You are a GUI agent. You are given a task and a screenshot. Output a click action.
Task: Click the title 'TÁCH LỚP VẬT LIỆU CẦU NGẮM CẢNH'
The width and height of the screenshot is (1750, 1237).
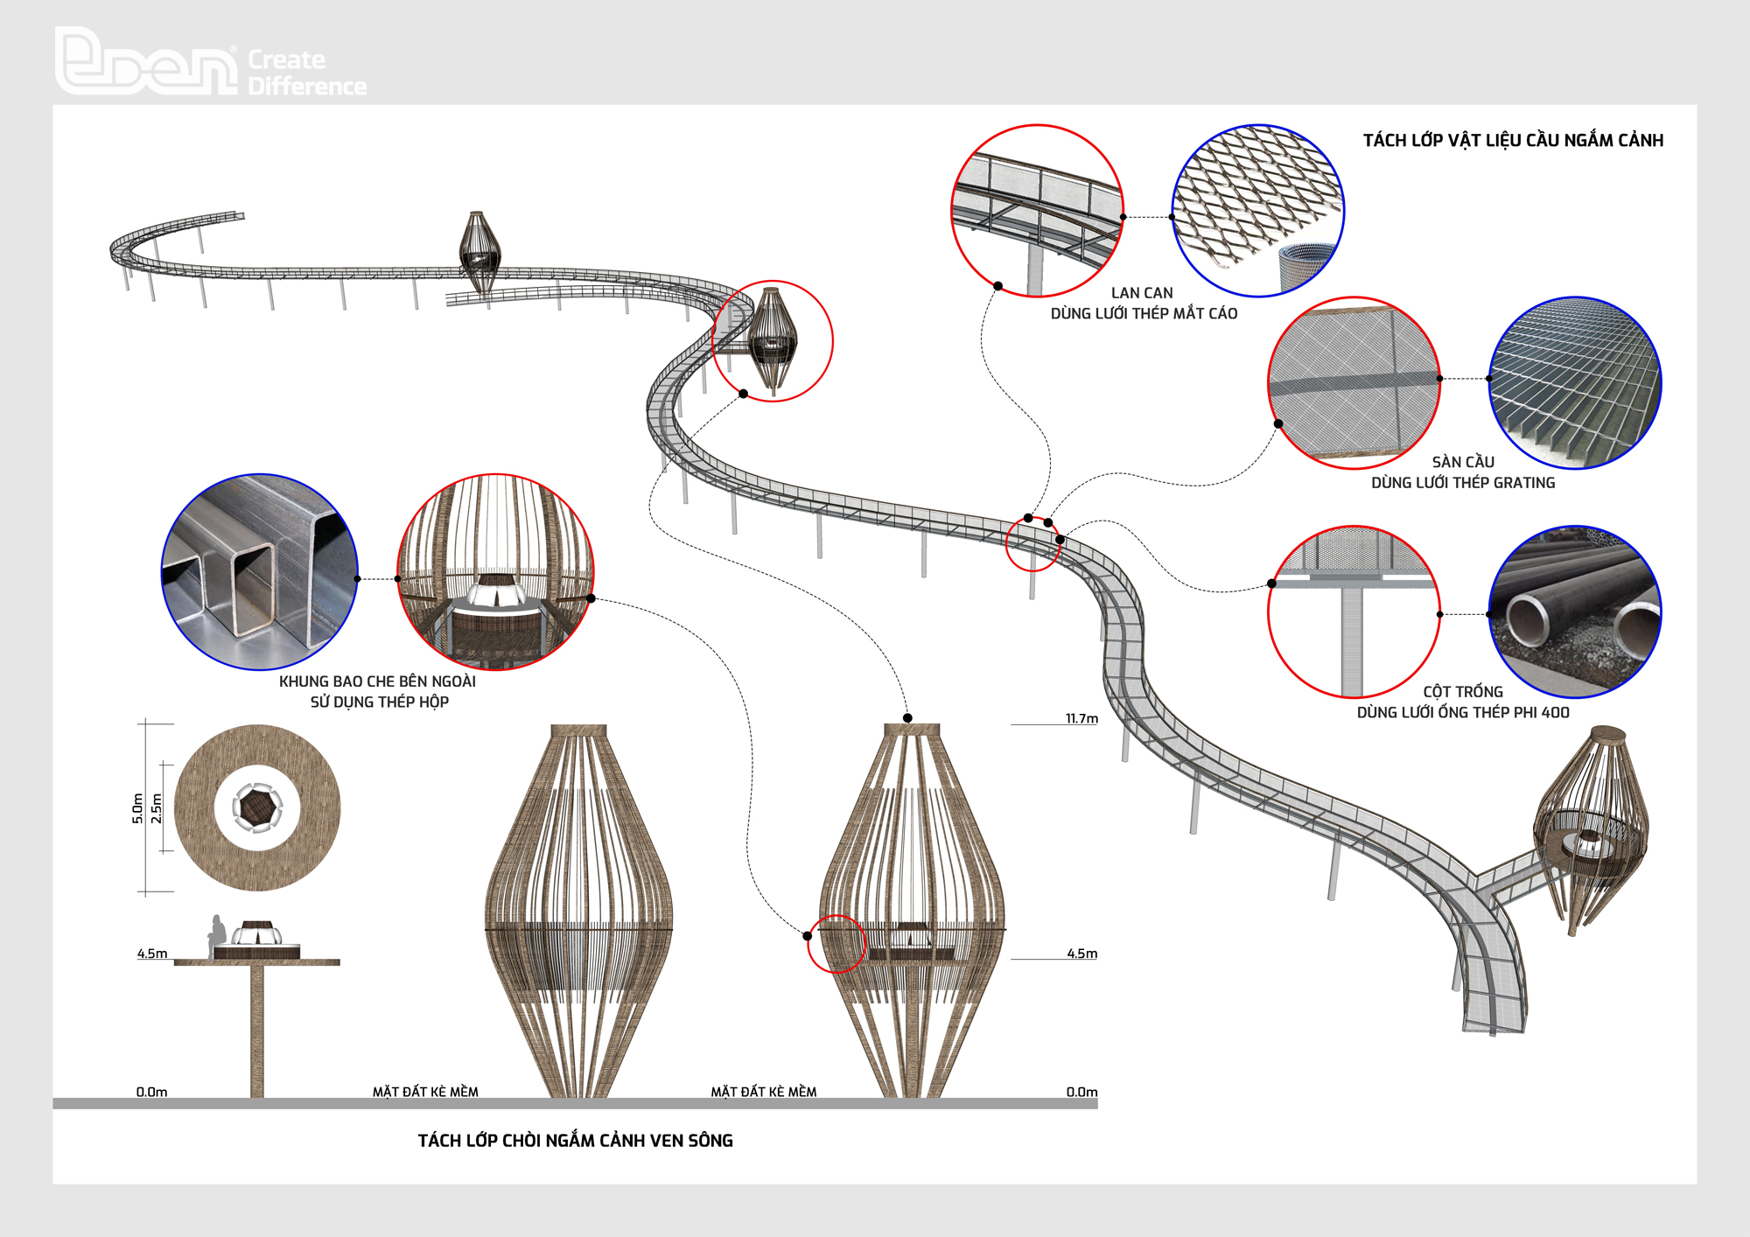[1513, 140]
